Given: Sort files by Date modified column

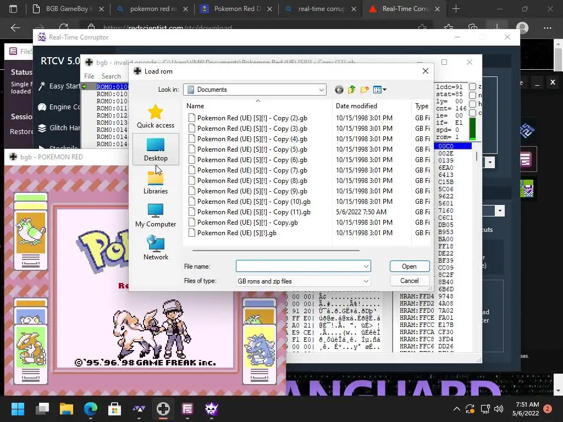Looking at the screenshot, I should coord(372,106).
